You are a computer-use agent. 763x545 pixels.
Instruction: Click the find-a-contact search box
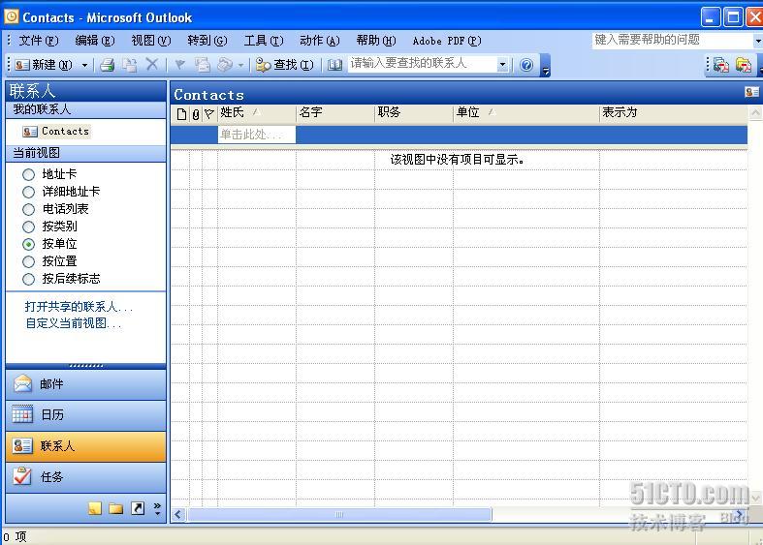[x=423, y=64]
